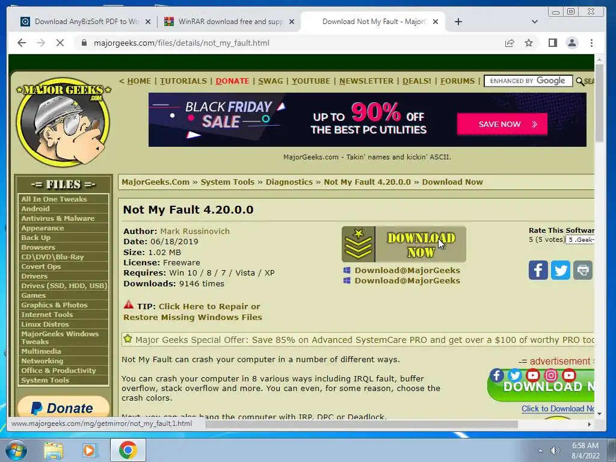Open the media player taskbar icon
The height and width of the screenshot is (462, 616).
click(x=90, y=450)
